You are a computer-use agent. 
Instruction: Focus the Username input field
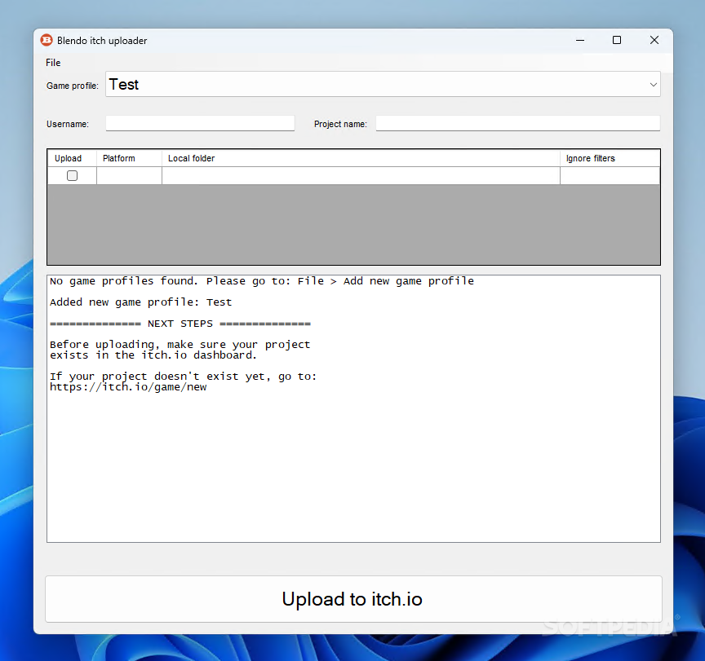click(200, 124)
